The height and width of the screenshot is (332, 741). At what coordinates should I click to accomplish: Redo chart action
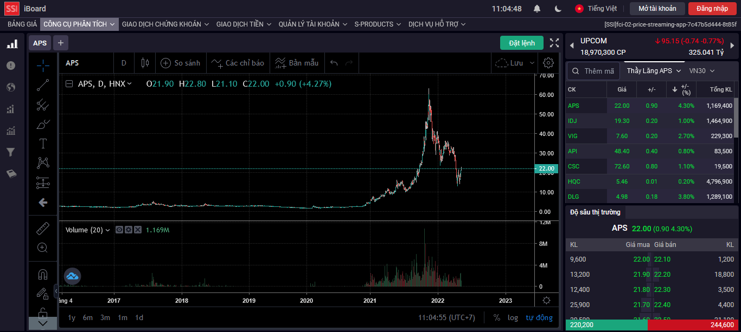[x=349, y=63]
